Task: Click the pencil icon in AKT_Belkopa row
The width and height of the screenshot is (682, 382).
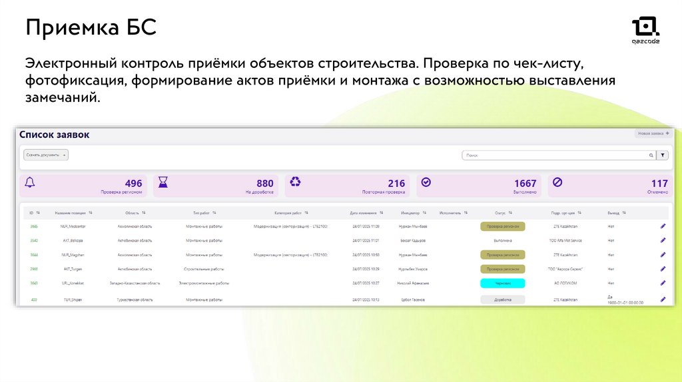Action: tap(663, 240)
